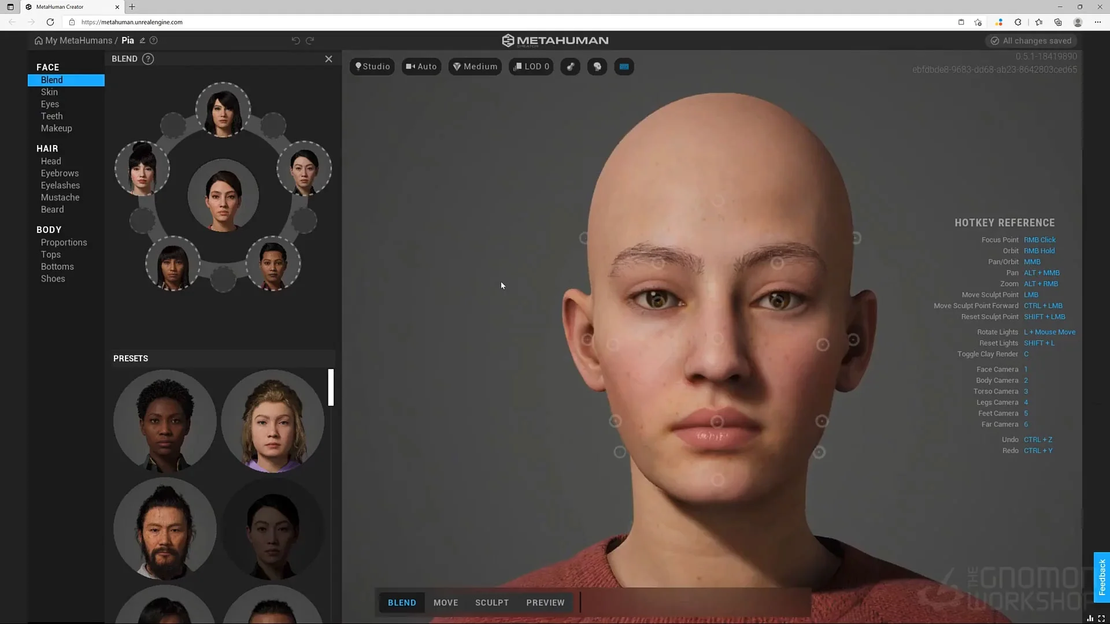Screen dimensions: 1110x624
Task: Open the Bottoms clothing settings
Action: pos(57,268)
